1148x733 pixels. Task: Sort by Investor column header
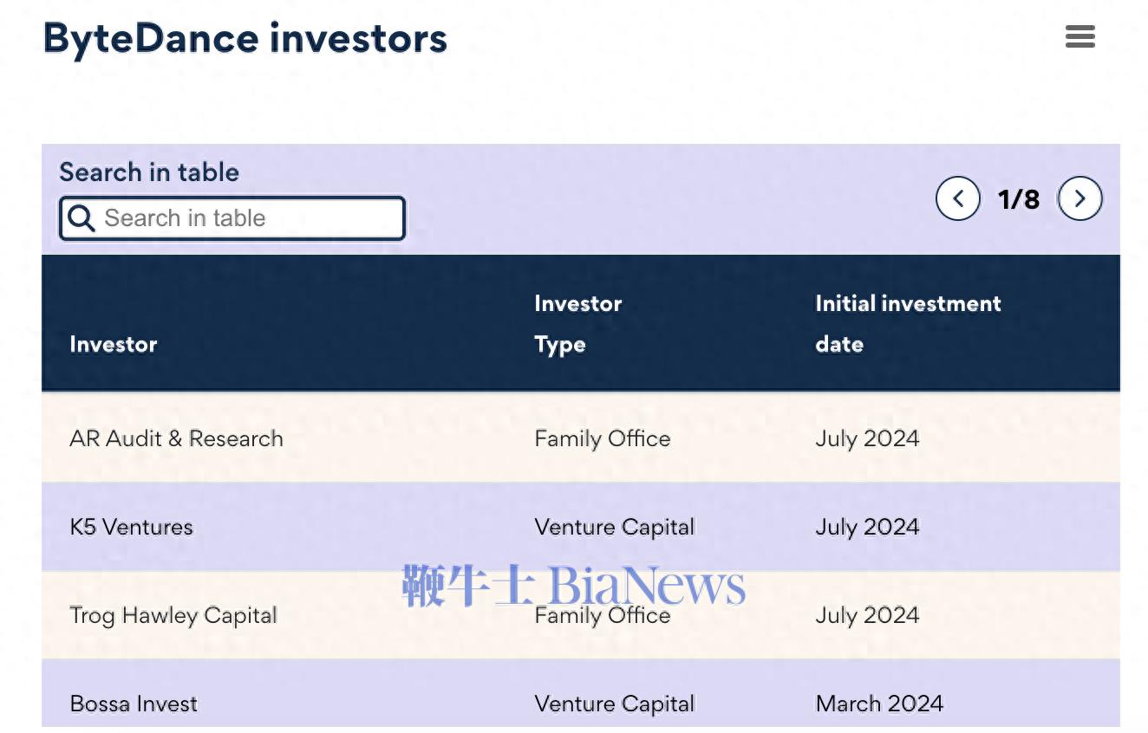pyautogui.click(x=114, y=344)
